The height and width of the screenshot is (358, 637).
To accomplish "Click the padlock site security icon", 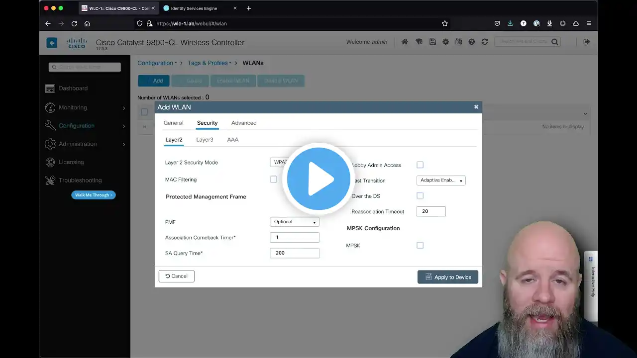I will click(x=150, y=23).
